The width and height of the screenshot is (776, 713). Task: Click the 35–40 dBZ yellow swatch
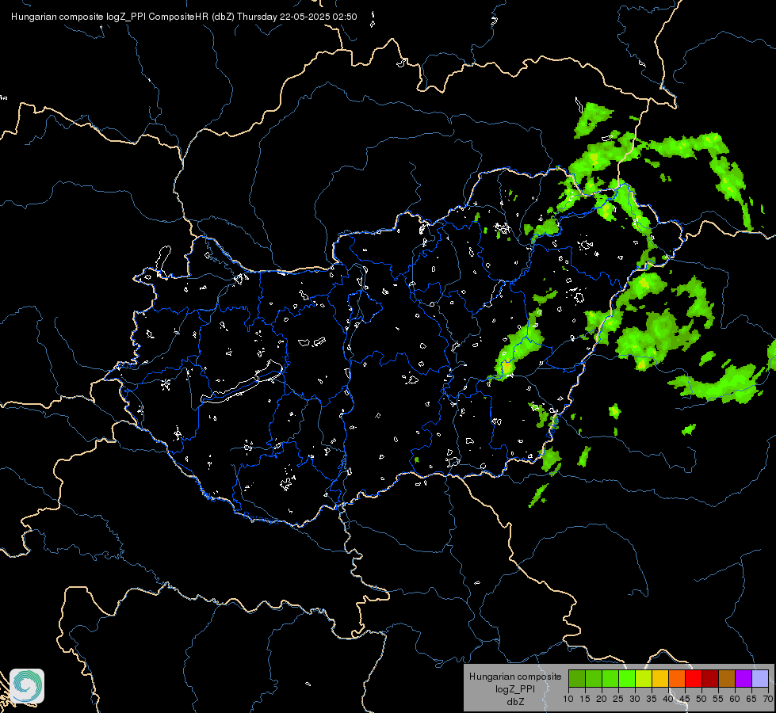[660, 678]
